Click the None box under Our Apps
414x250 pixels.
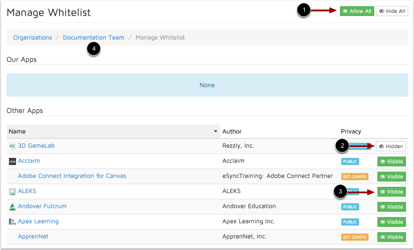click(207, 85)
